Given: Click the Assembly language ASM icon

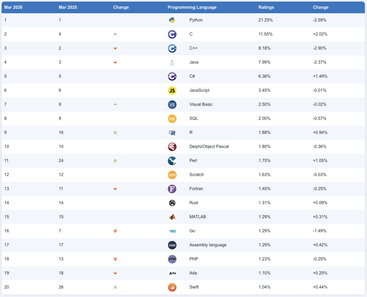Looking at the screenshot, I should coord(172,245).
